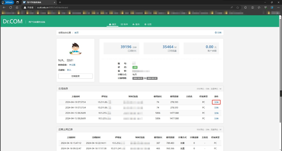Viewport: 282px width, 151px height.
Task: Expand the 设置 navigation menu
Action: point(148,24)
